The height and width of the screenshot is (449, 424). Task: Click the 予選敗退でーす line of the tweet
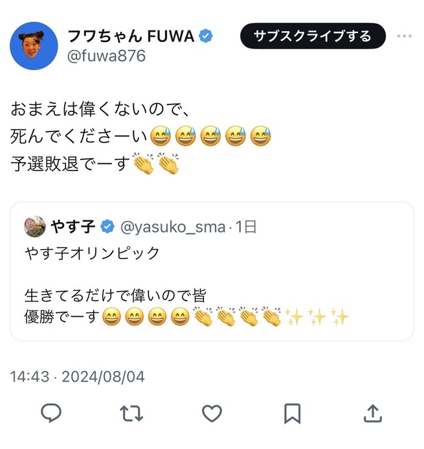click(x=71, y=164)
